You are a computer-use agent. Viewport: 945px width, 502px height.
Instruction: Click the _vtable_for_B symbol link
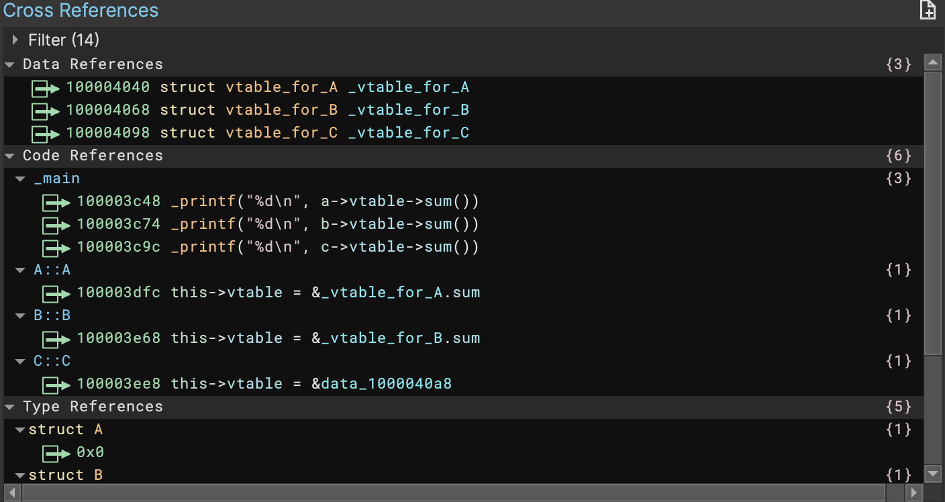407,110
